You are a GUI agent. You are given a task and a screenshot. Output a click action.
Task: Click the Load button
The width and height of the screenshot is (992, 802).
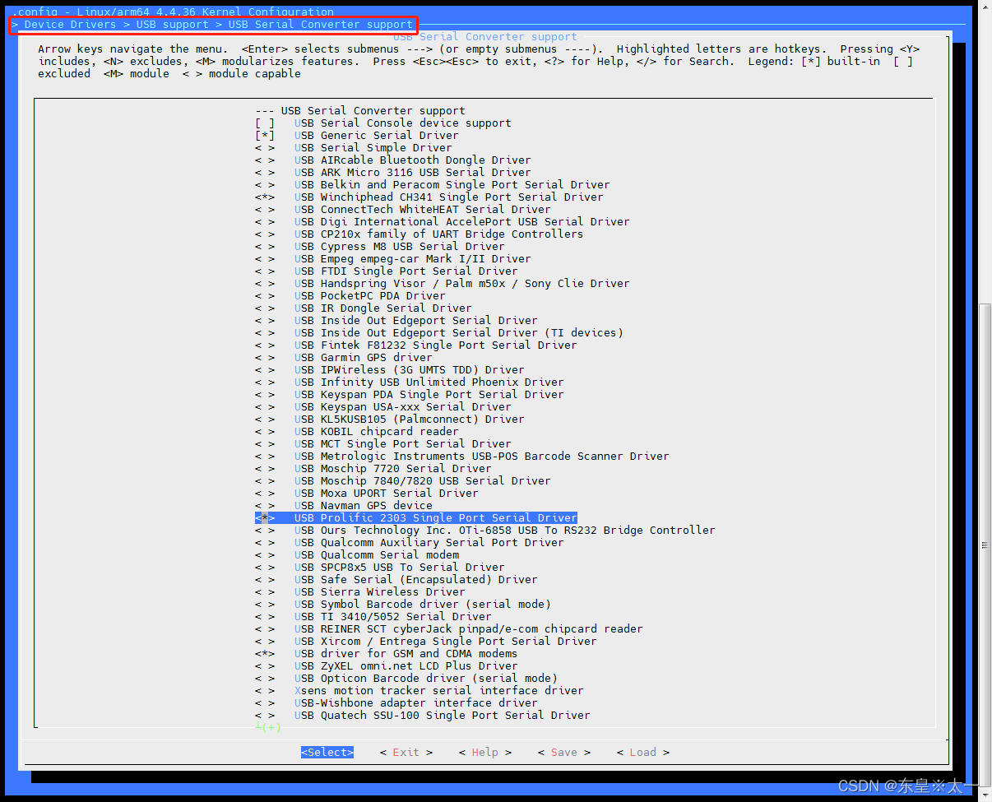click(642, 753)
